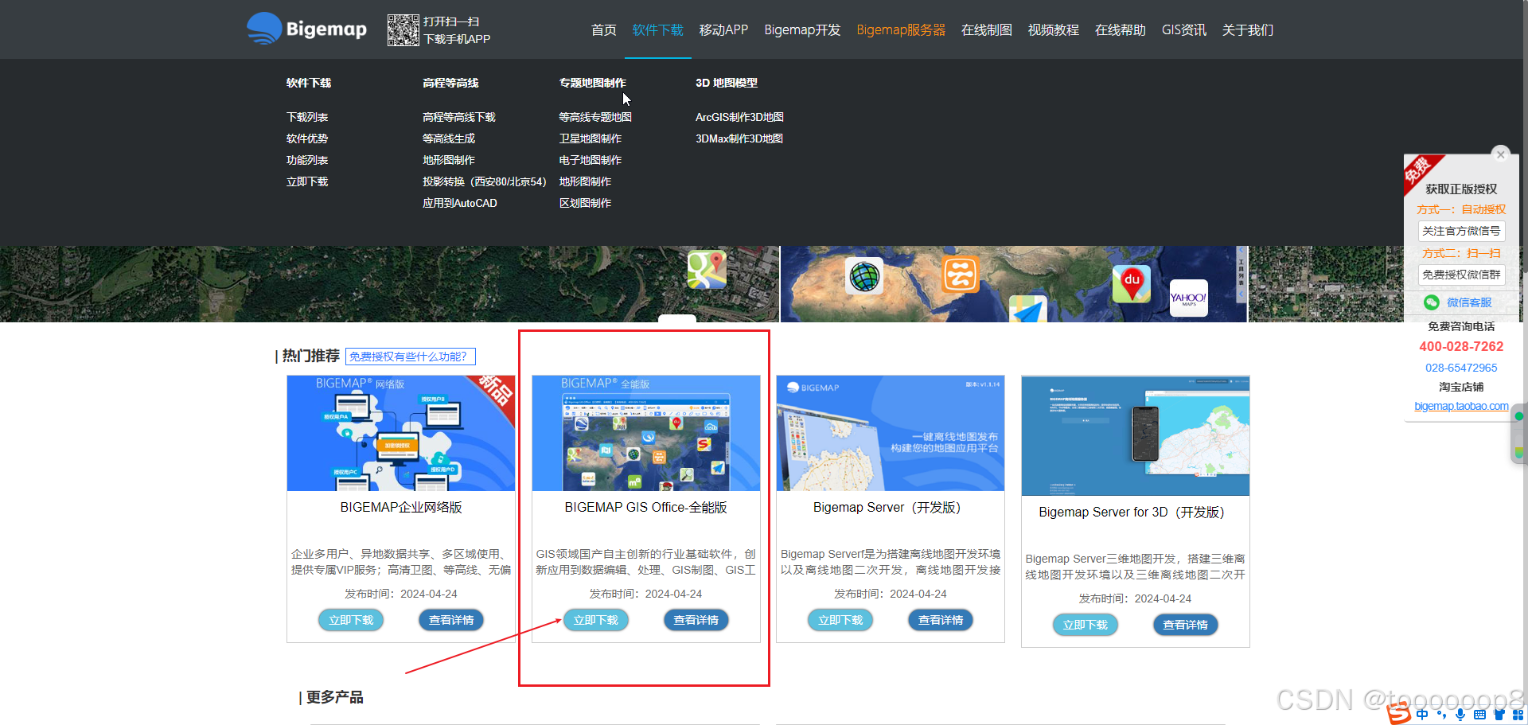Open the soft keyboard icon in the Sogou bar
1528x725 pixels.
point(1479,715)
